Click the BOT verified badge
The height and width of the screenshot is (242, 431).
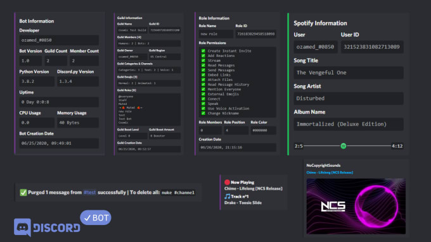96,217
